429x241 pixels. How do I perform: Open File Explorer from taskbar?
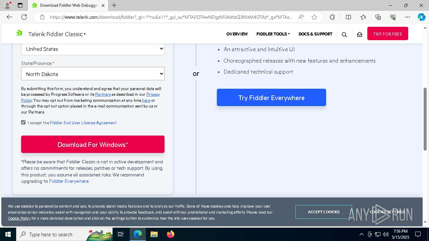pos(154,234)
